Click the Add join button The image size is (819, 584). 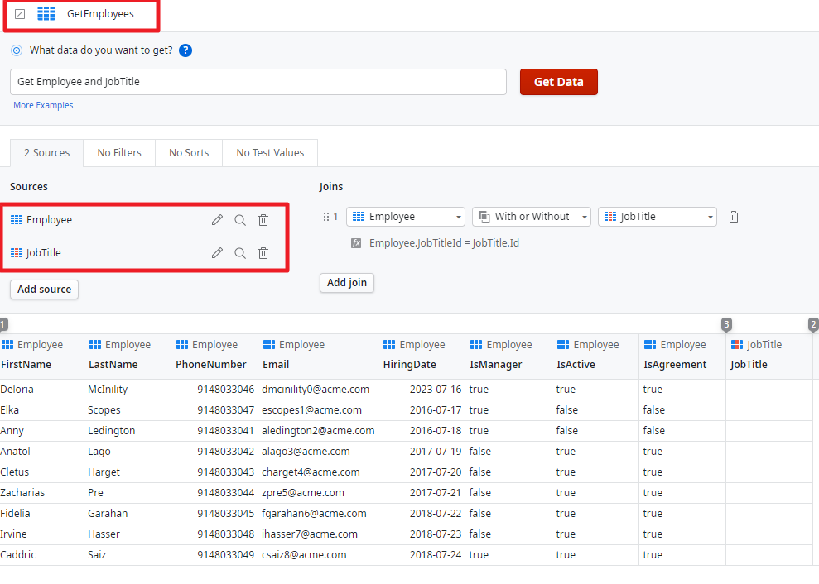click(347, 283)
